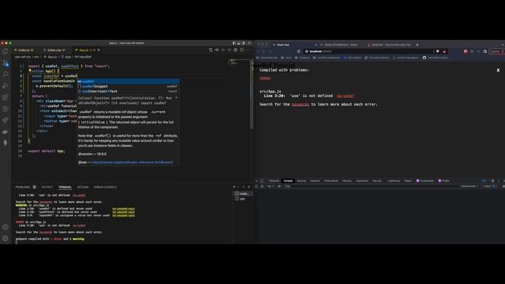Screen dimensions: 505x284
Task: Open the editor's more actions ellipsis
Action: click(x=248, y=50)
